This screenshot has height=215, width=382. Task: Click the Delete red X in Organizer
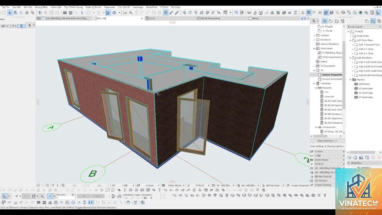tap(379, 158)
